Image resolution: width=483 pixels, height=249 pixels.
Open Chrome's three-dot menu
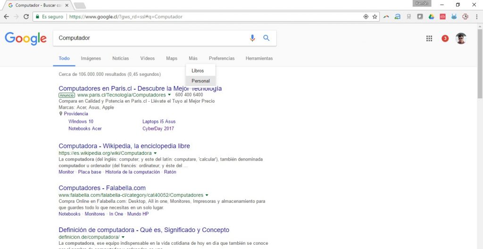(476, 17)
